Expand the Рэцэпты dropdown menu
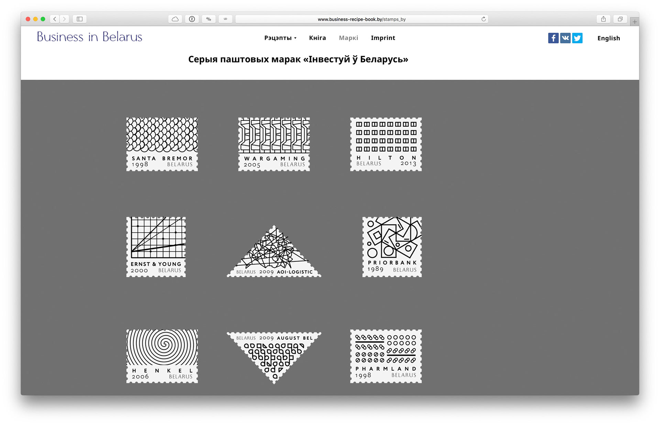660x425 pixels. tap(280, 38)
